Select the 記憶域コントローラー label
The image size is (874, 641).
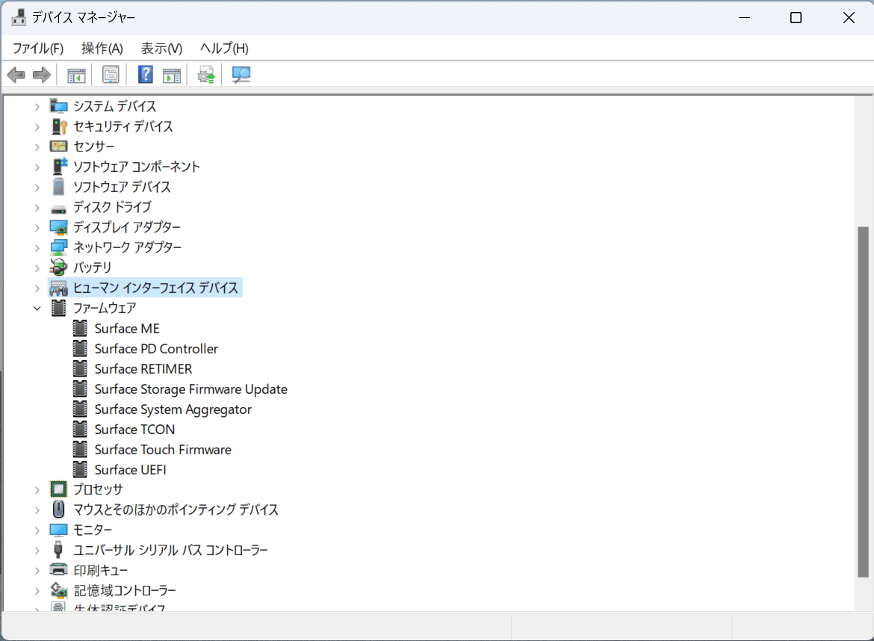tap(125, 590)
